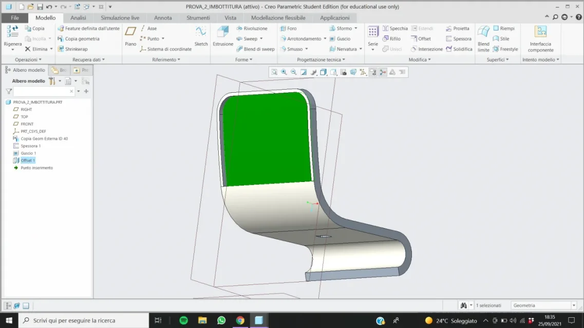Switch to the Analisi tab
The width and height of the screenshot is (584, 328).
pyautogui.click(x=78, y=18)
